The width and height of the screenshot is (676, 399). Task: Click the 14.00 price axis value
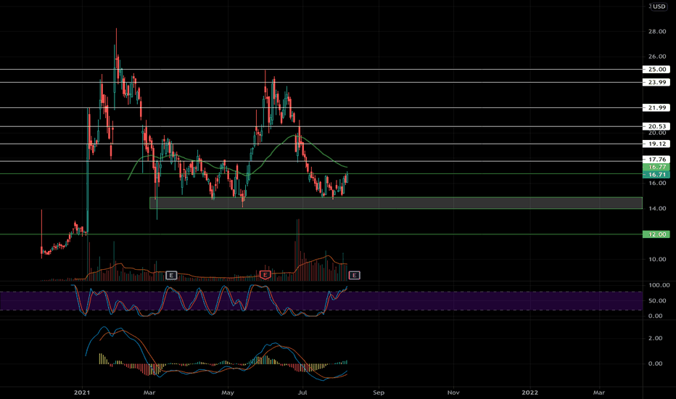click(657, 209)
